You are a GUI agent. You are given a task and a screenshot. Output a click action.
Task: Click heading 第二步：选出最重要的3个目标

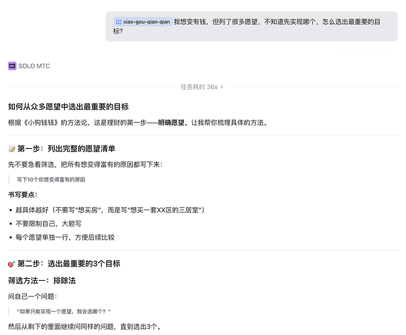coord(69,263)
